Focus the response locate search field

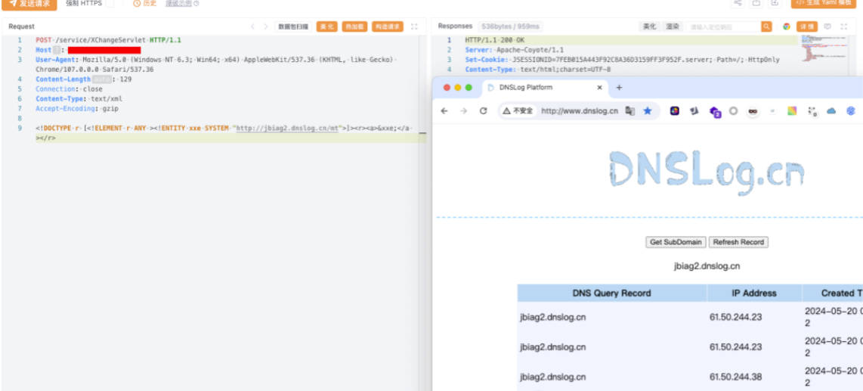pyautogui.click(x=724, y=26)
